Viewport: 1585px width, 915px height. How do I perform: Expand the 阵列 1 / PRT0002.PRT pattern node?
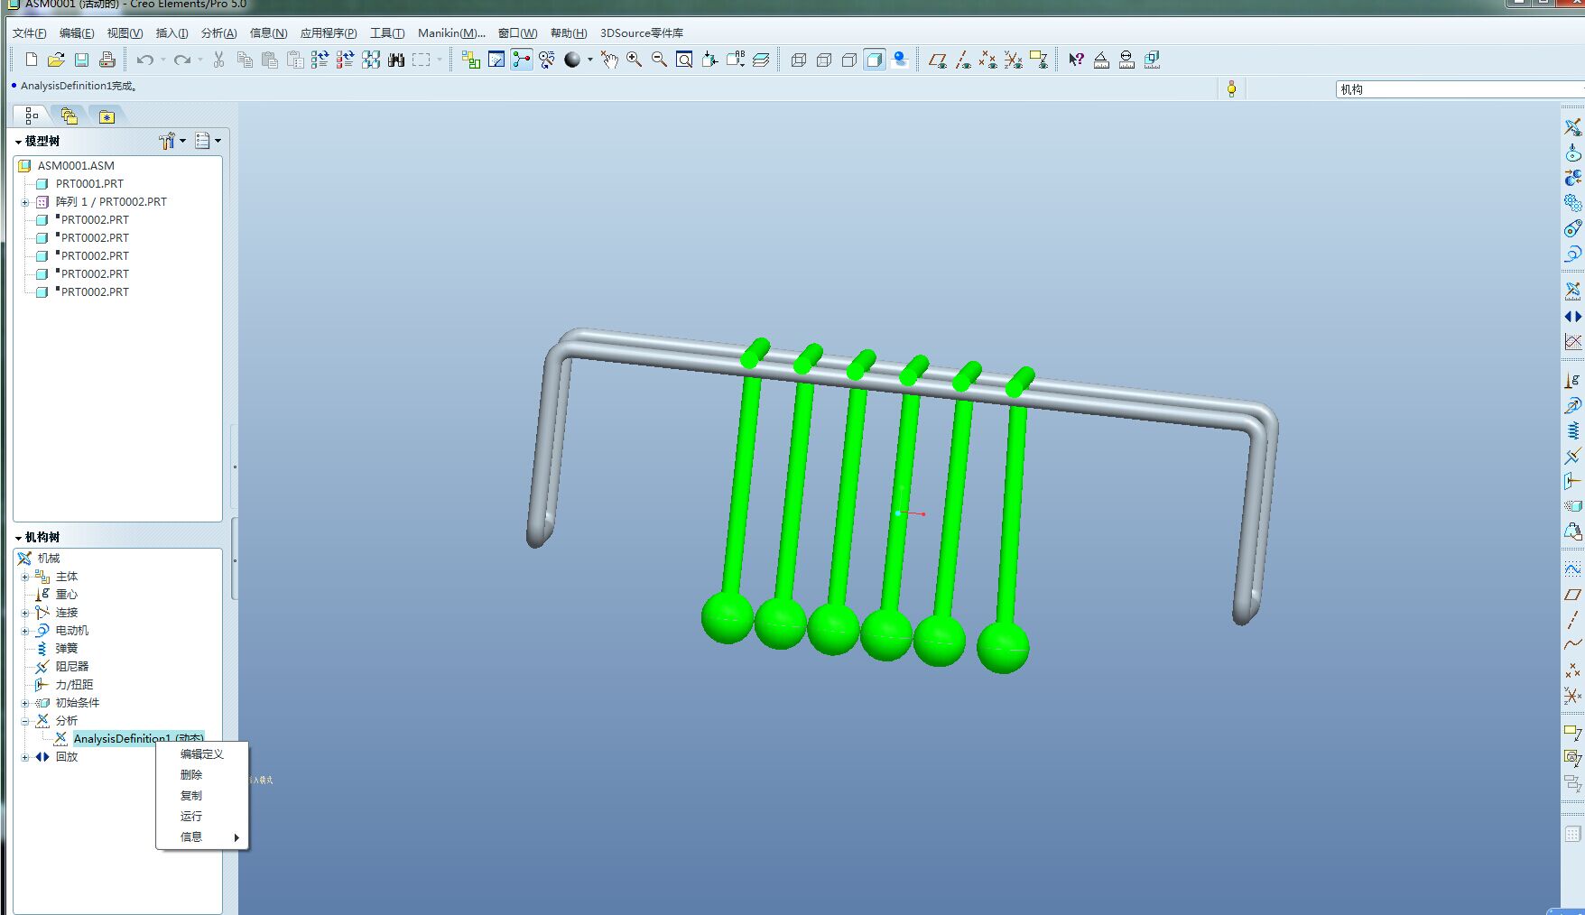tap(25, 202)
